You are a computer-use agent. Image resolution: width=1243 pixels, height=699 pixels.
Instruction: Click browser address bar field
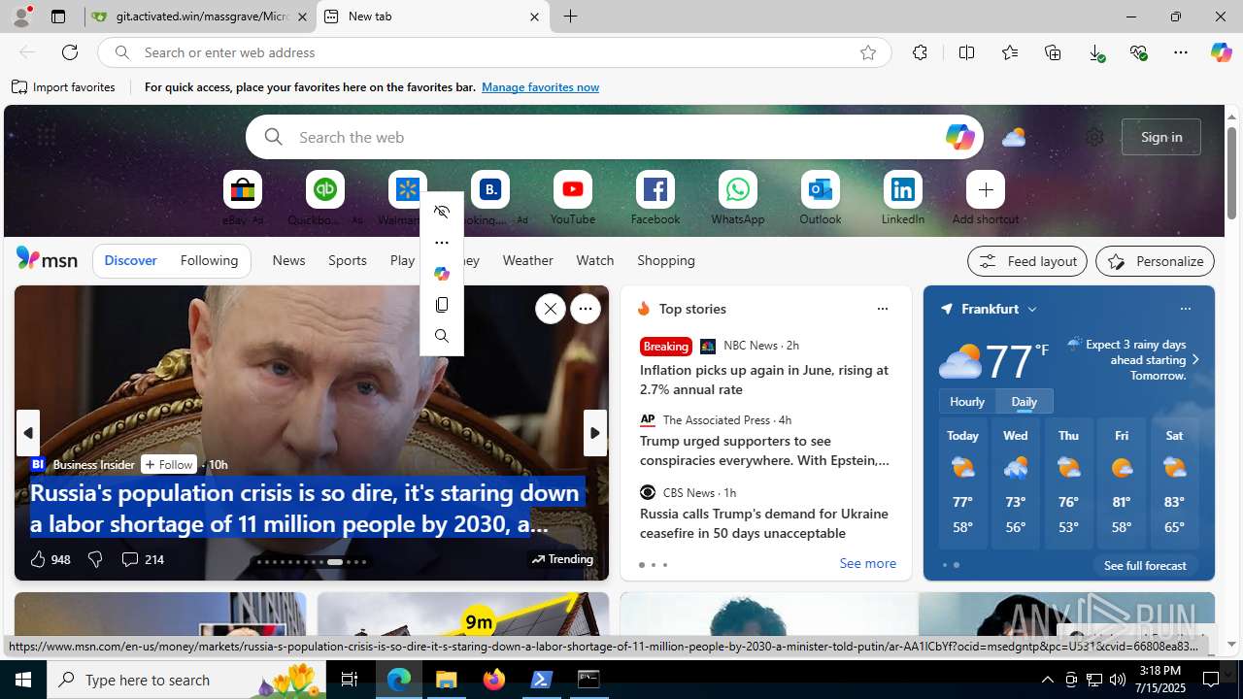[x=495, y=52]
